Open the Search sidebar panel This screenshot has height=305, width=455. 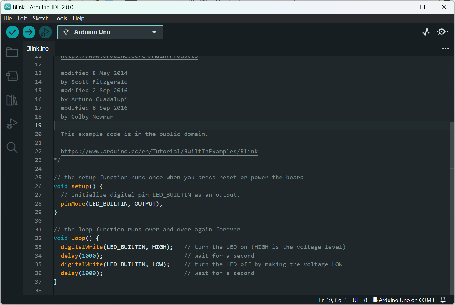[12, 147]
